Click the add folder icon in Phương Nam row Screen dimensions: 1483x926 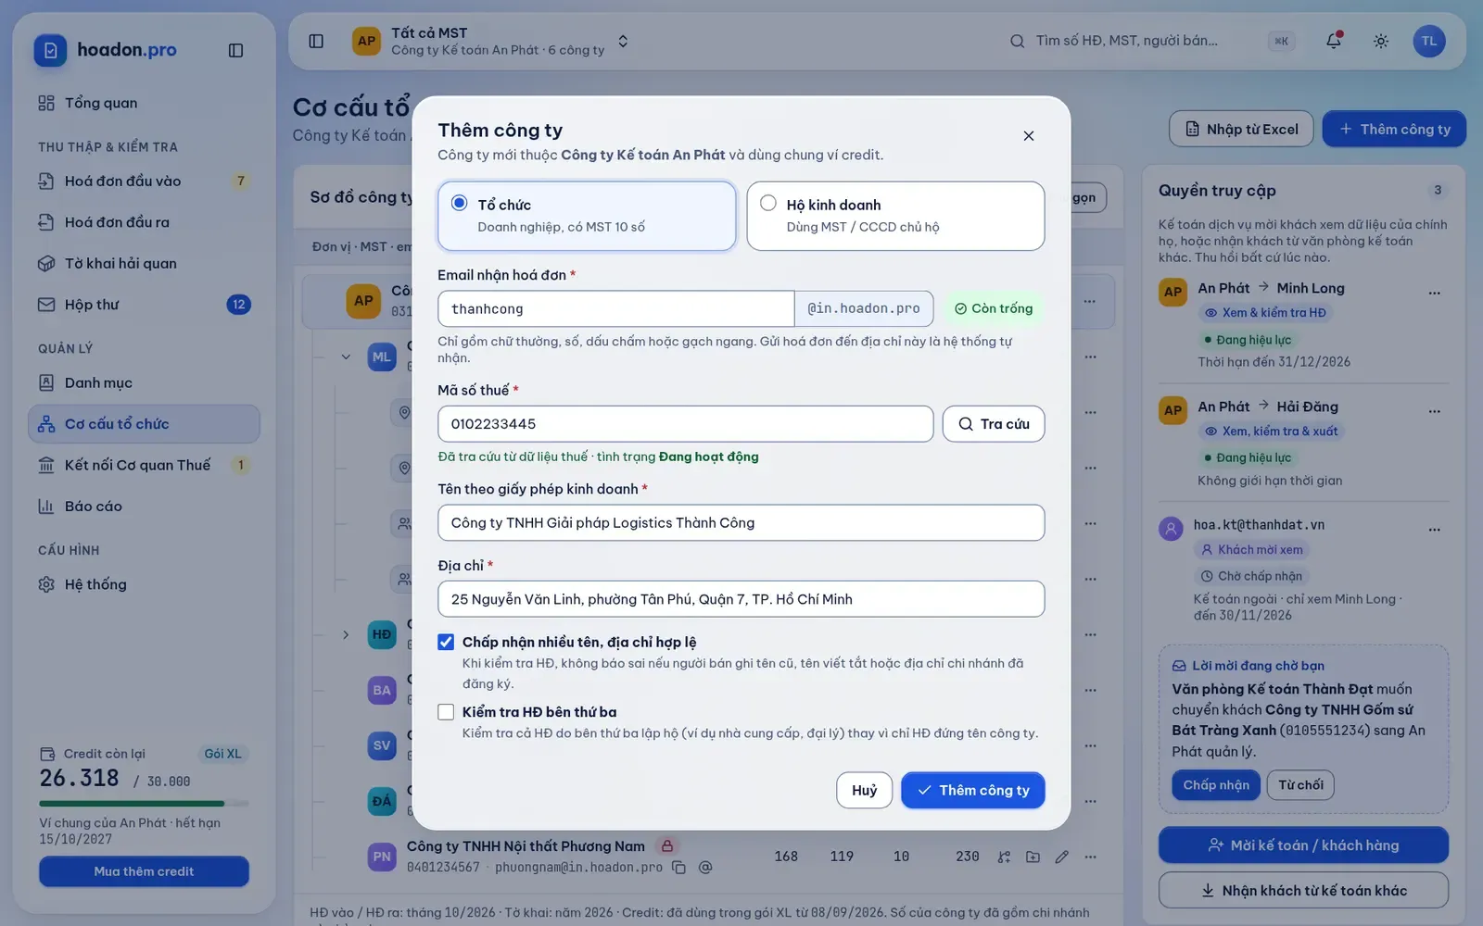click(x=1033, y=857)
